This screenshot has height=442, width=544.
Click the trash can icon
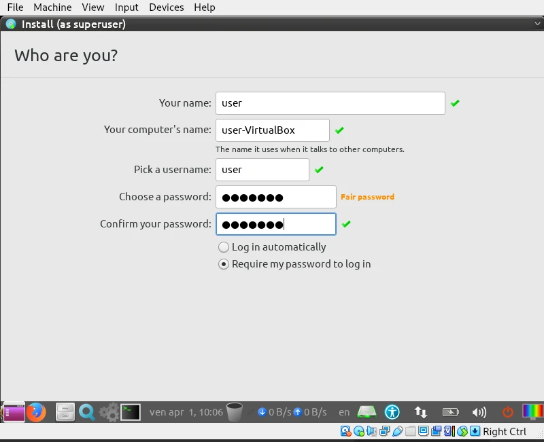pos(235,411)
